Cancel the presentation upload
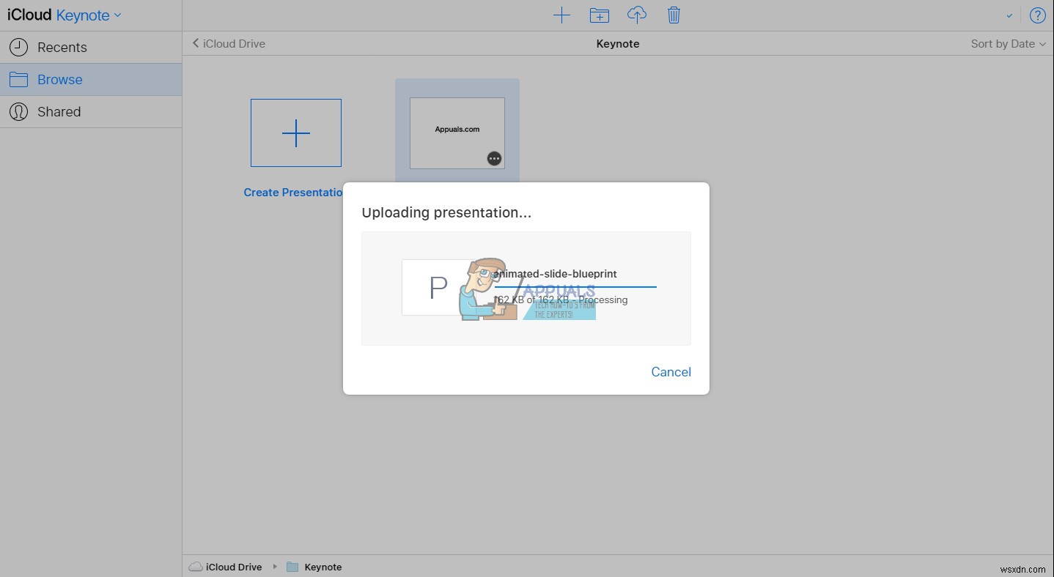Screen dimensions: 1054x577 coord(671,372)
